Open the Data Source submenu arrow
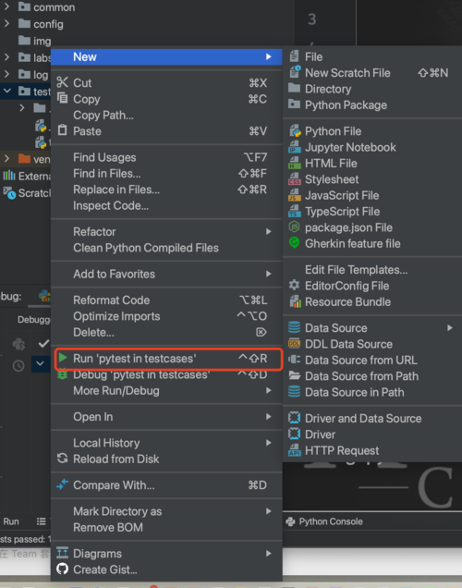 450,328
